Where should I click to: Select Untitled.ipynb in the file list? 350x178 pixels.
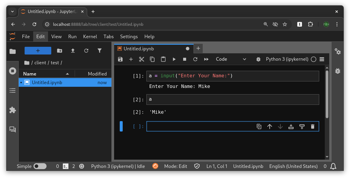65,83
